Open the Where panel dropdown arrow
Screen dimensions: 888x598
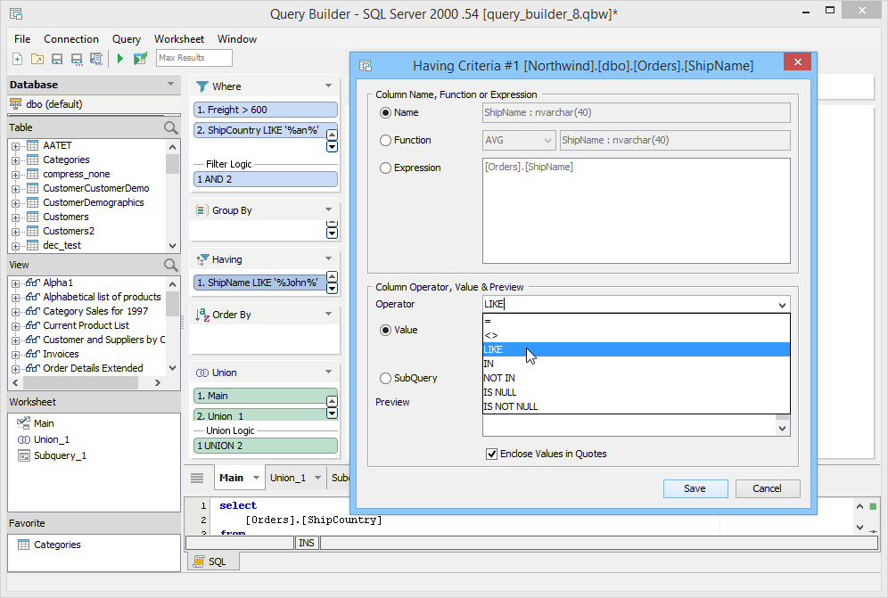pos(328,86)
